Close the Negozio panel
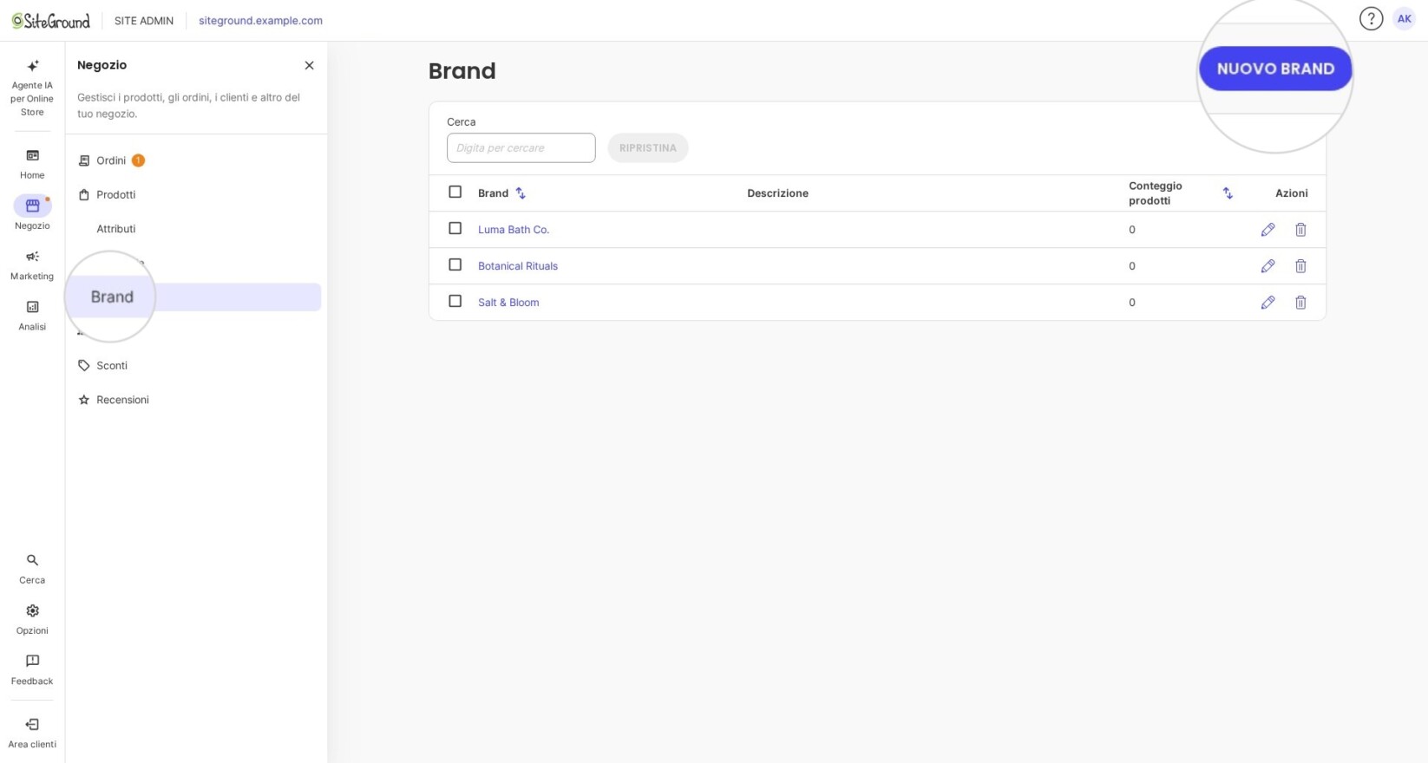This screenshot has height=763, width=1428. tap(309, 65)
